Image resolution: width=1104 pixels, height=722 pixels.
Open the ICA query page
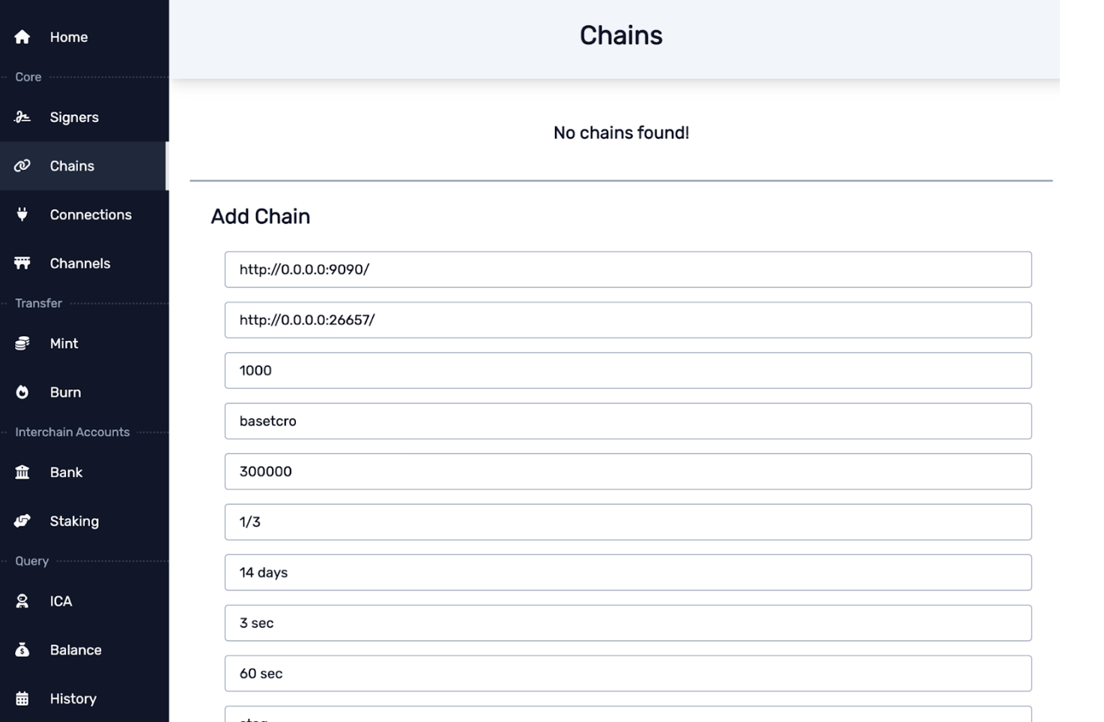61,601
